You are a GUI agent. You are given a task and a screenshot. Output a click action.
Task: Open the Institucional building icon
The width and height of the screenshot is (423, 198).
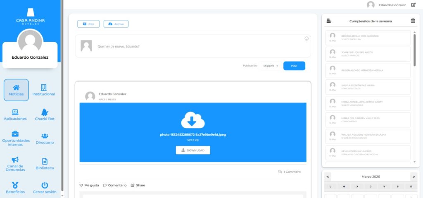pos(44,87)
